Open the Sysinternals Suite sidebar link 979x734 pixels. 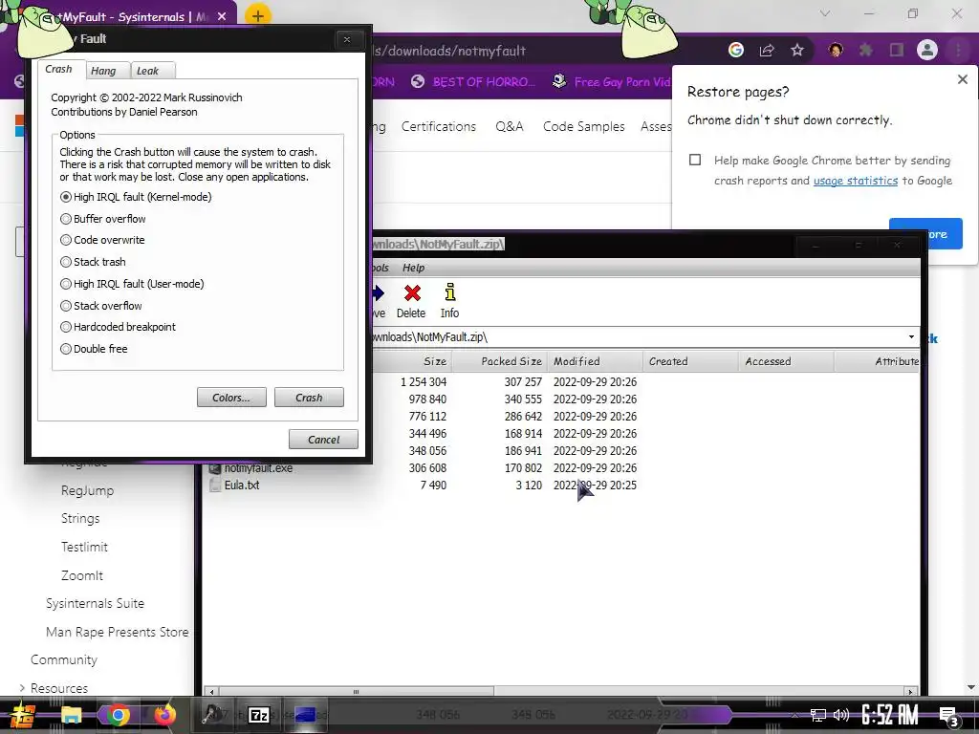point(95,604)
